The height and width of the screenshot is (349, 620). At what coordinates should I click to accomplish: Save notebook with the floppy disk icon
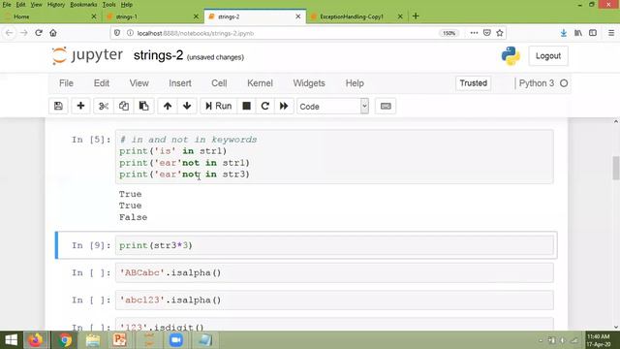pyautogui.click(x=58, y=106)
